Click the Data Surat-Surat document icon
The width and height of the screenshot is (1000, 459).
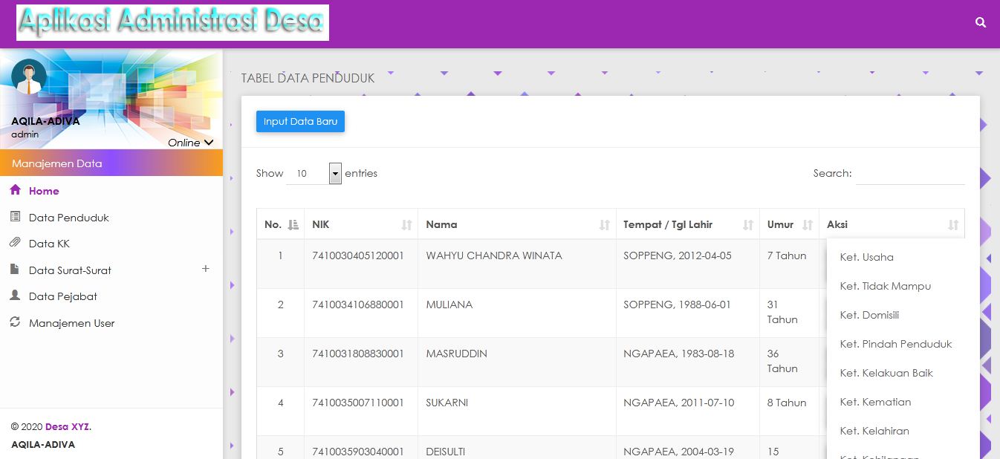click(16, 270)
